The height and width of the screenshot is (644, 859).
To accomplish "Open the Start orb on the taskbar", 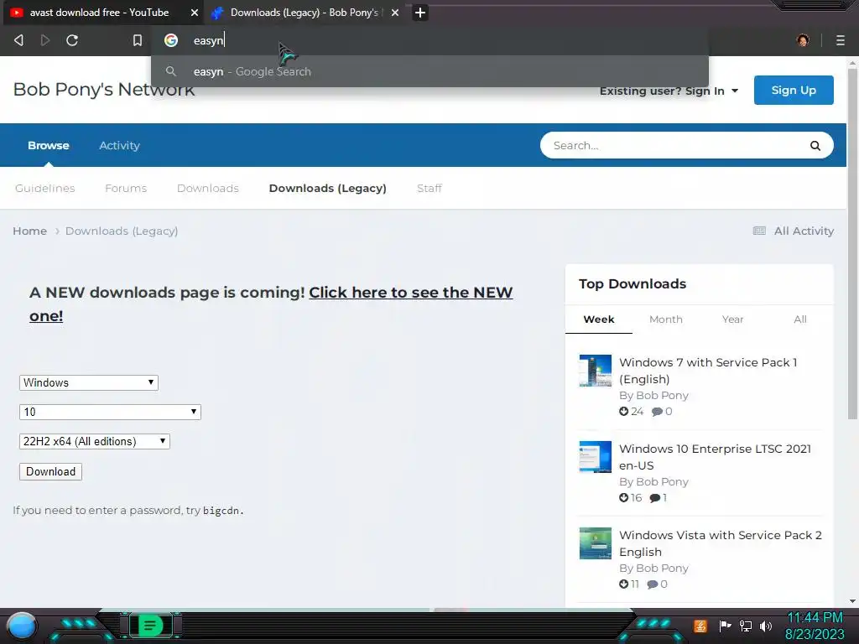I will (22, 626).
